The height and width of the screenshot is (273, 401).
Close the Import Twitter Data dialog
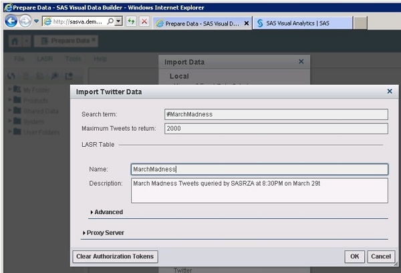(x=390, y=91)
